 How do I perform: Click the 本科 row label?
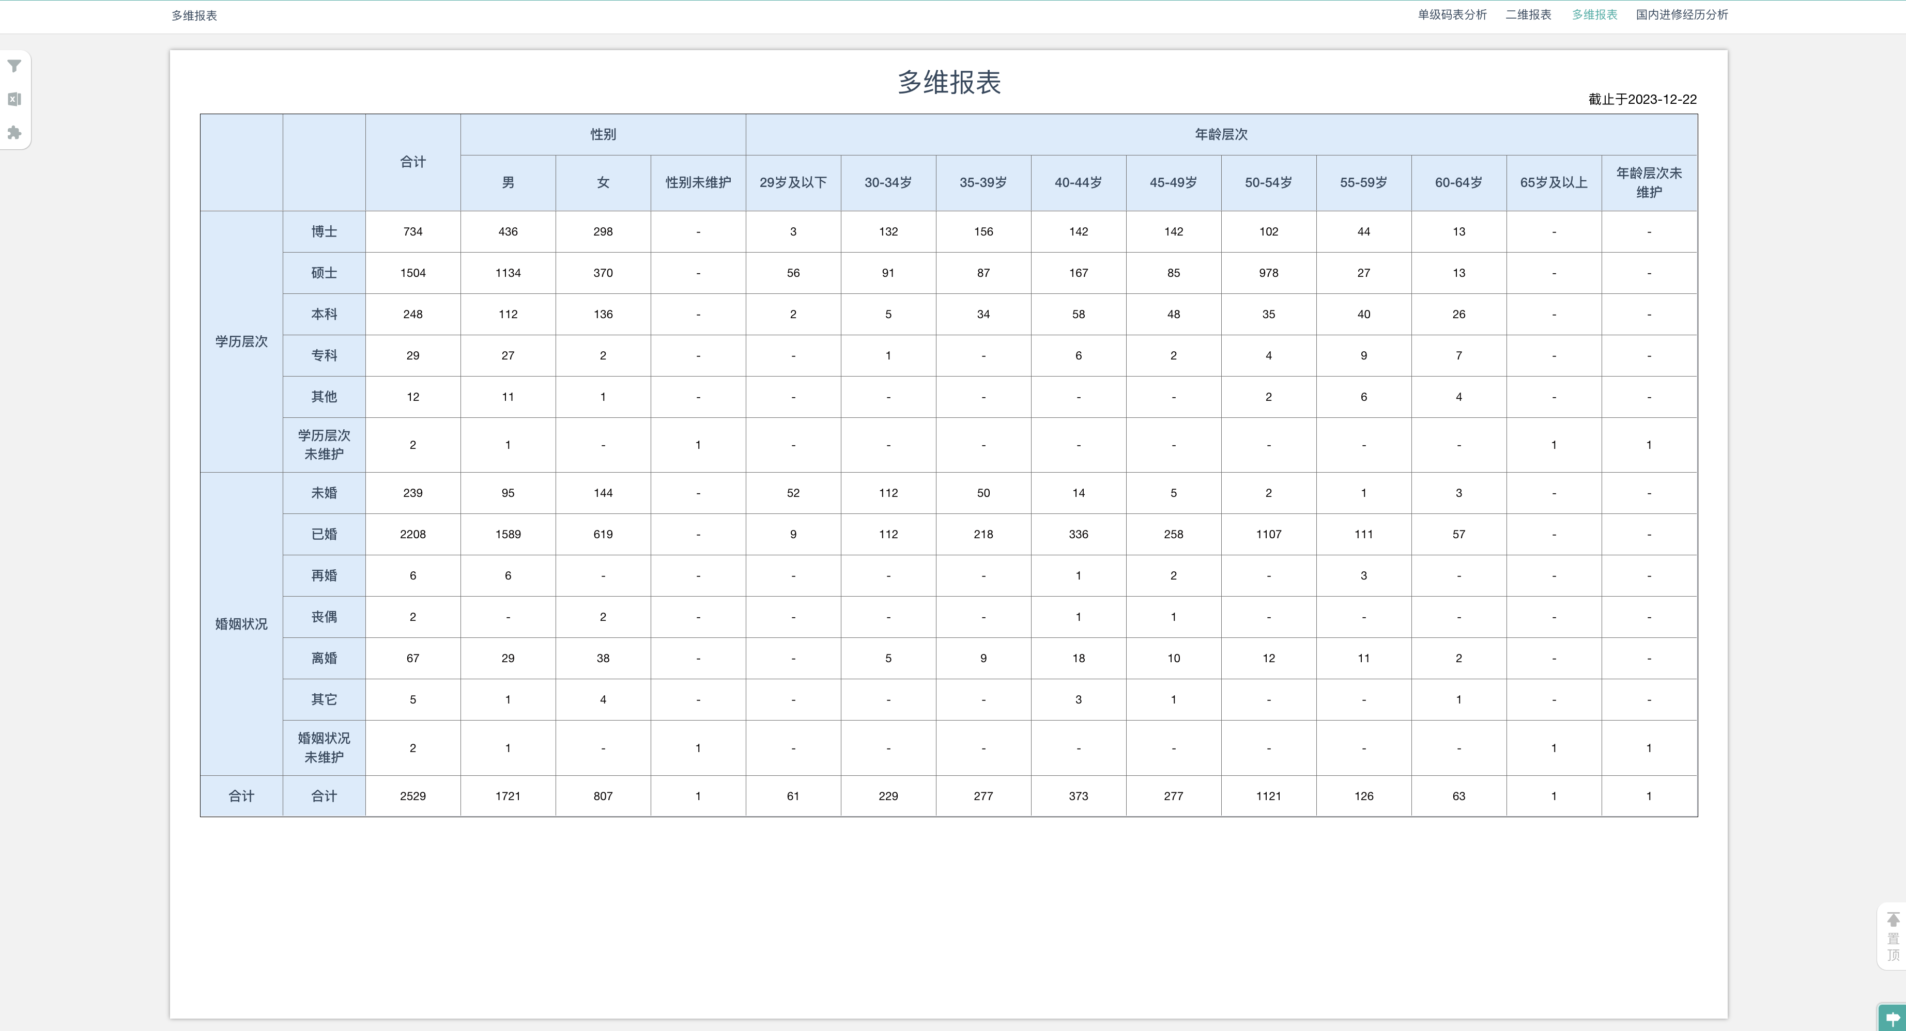[x=324, y=315]
